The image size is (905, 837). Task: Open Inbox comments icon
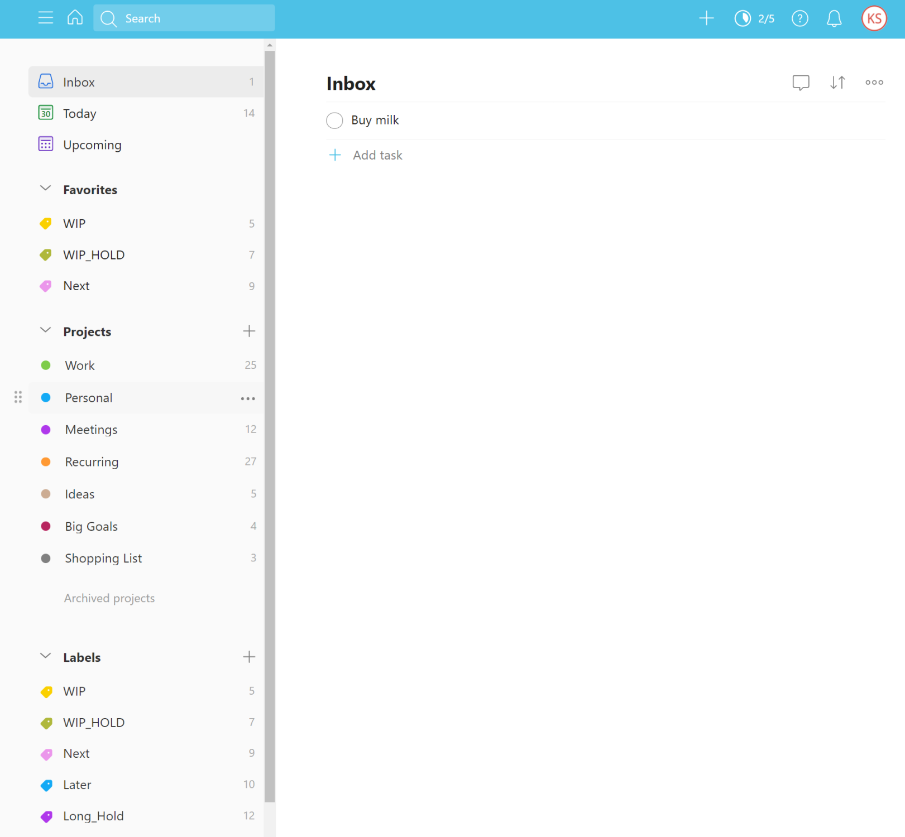pos(801,83)
